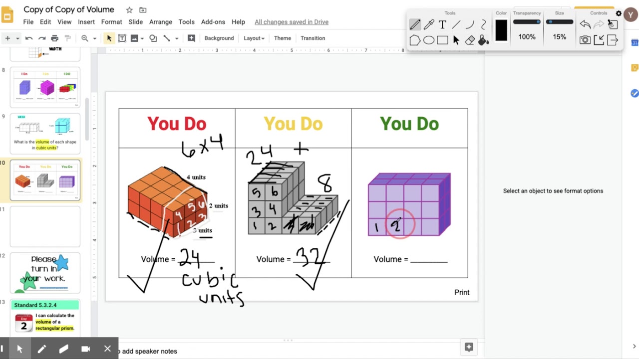Open the Tools menu
The width and height of the screenshot is (639, 359).
187,22
